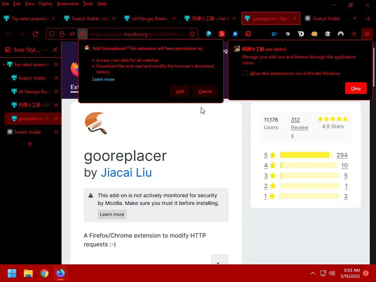
Task: Open History menu
Action: pyautogui.click(x=46, y=4)
